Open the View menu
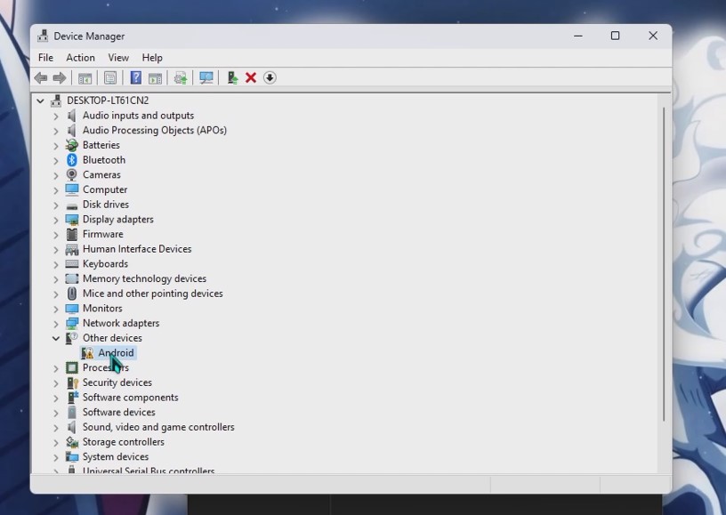This screenshot has height=515, width=726. [x=118, y=58]
